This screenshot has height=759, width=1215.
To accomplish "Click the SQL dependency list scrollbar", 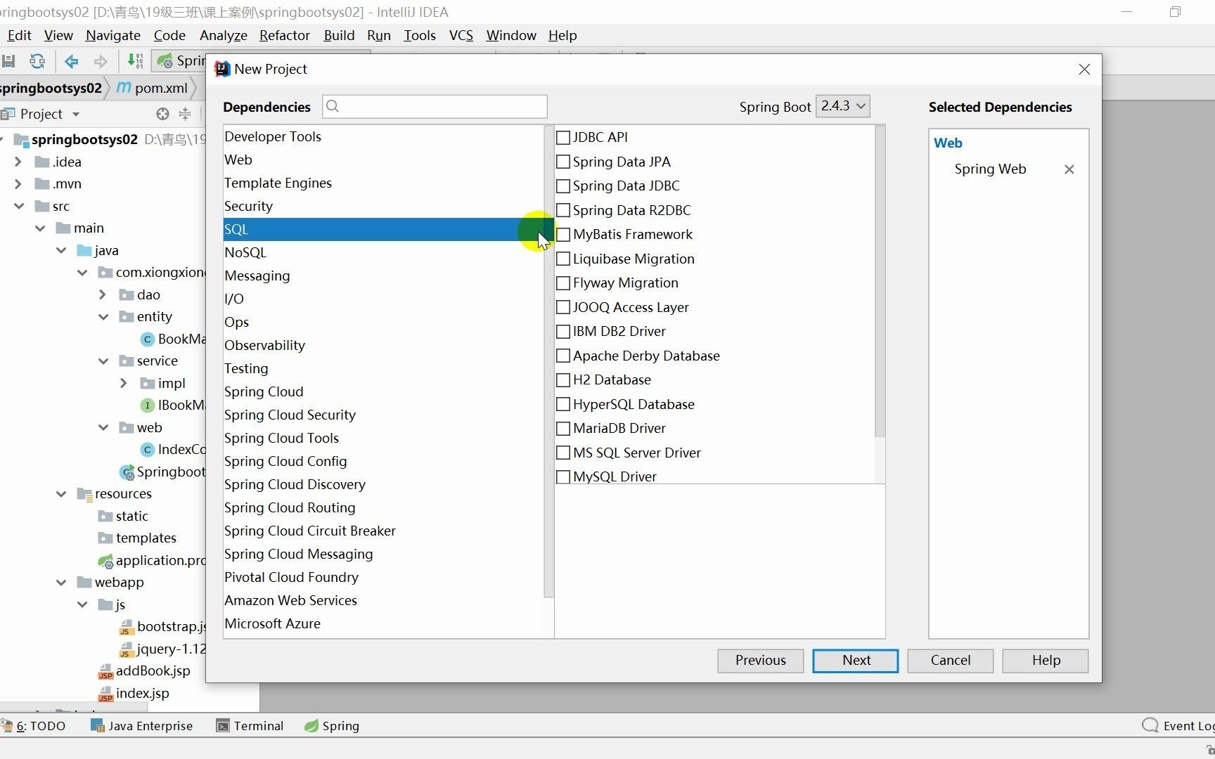I will tap(880, 281).
